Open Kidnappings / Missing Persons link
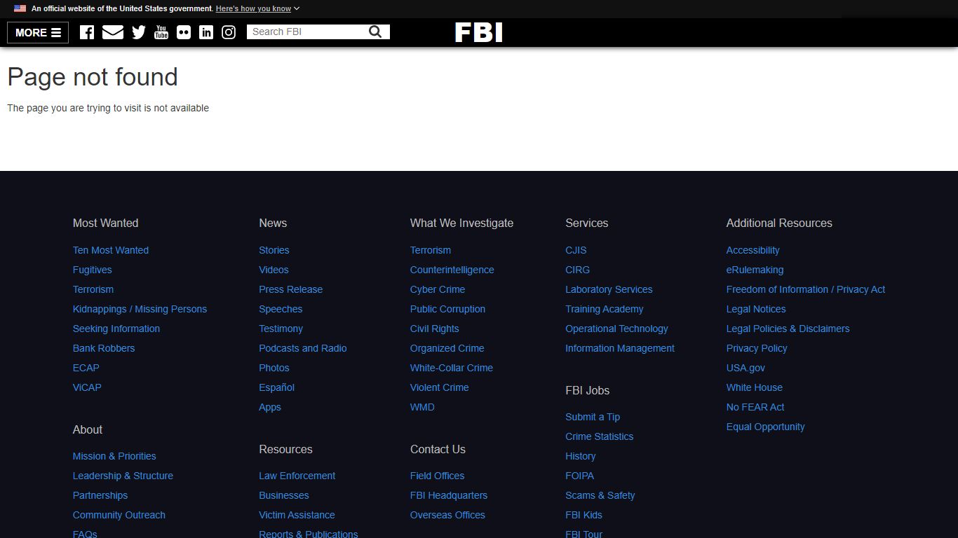Image resolution: width=958 pixels, height=538 pixels. click(140, 309)
